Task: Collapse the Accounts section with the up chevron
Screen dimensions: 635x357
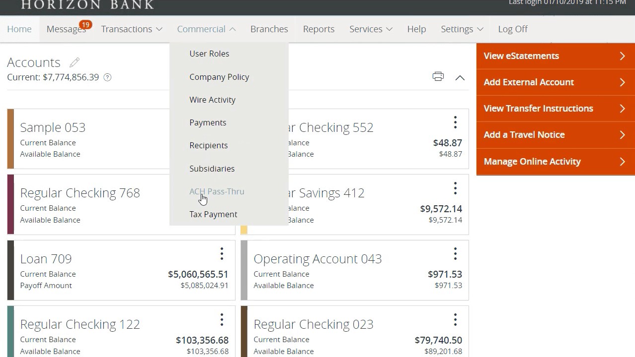Action: [x=460, y=77]
